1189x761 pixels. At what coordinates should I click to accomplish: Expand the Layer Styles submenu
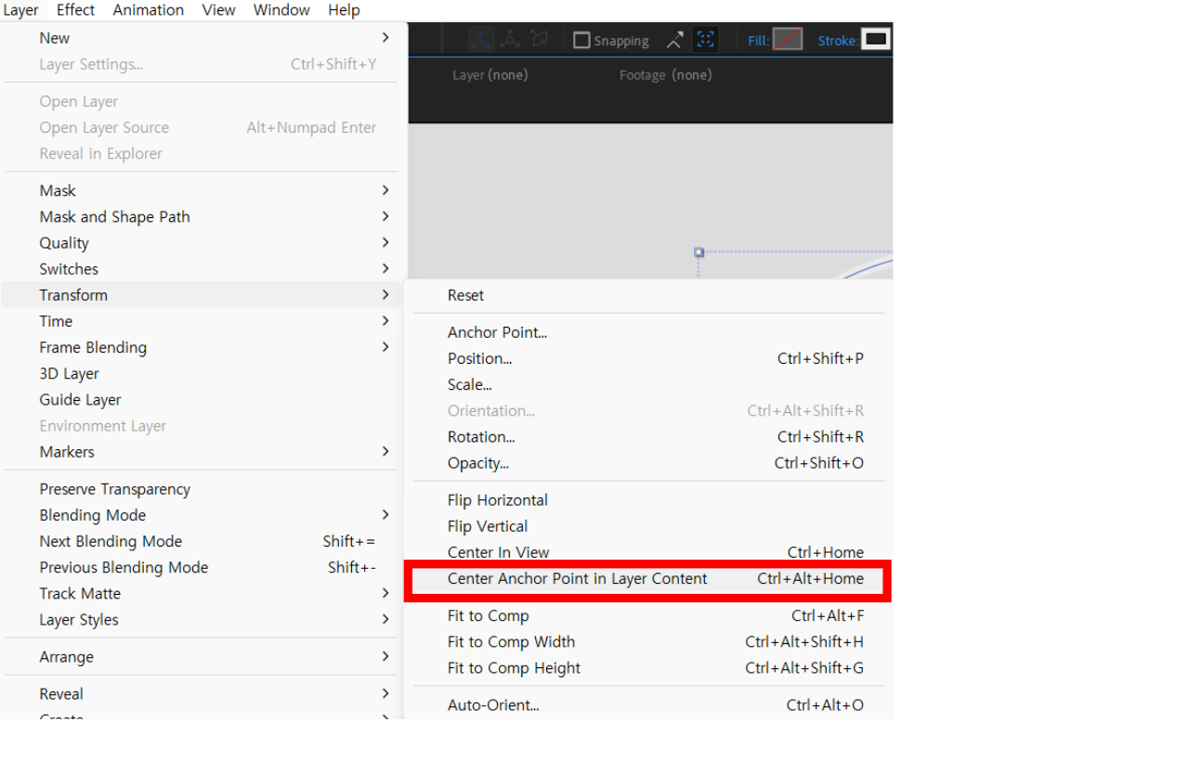click(x=201, y=619)
